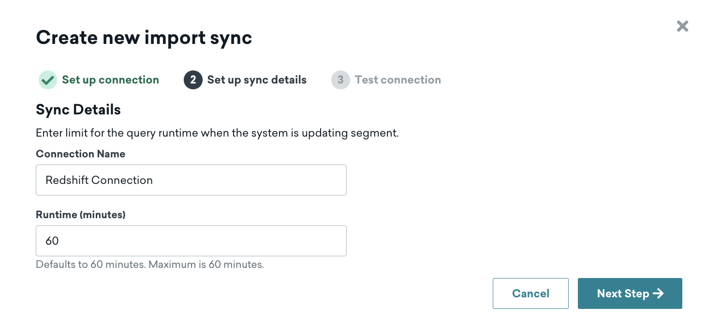
Task: Click the 60 value in Runtime field
Action: pos(52,241)
